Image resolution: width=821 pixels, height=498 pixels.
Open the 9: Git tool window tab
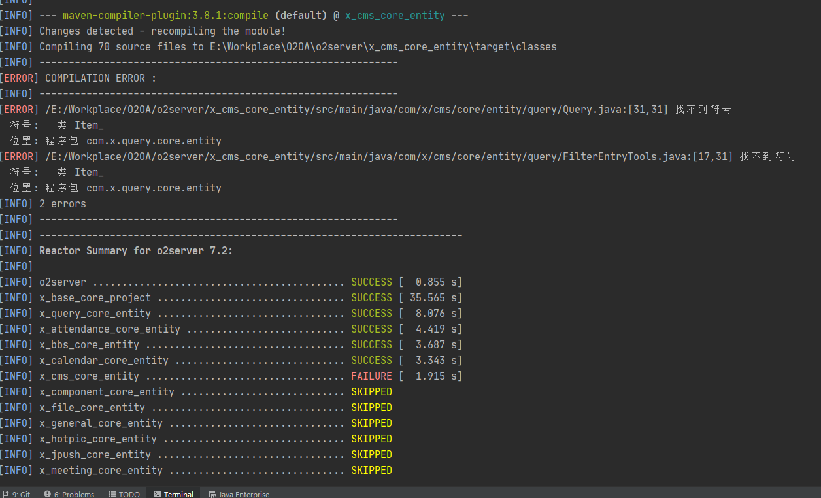click(x=21, y=495)
